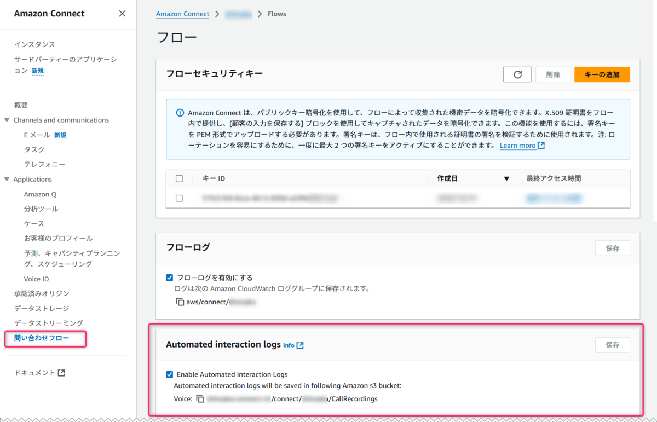The width and height of the screenshot is (657, 422).
Task: Open Voice ID in the sidebar
Action: pos(36,279)
